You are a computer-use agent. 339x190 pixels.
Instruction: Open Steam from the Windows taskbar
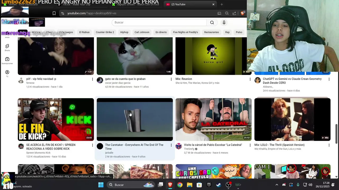pos(218,185)
